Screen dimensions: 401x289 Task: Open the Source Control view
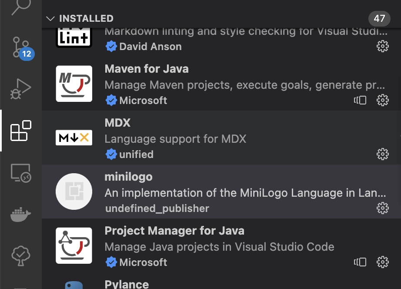21,47
